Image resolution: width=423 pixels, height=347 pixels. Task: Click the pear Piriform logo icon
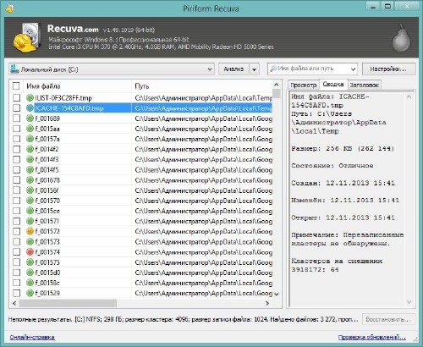coord(401,39)
